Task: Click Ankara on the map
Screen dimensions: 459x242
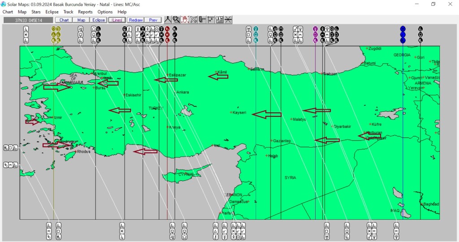Action: pos(182,92)
